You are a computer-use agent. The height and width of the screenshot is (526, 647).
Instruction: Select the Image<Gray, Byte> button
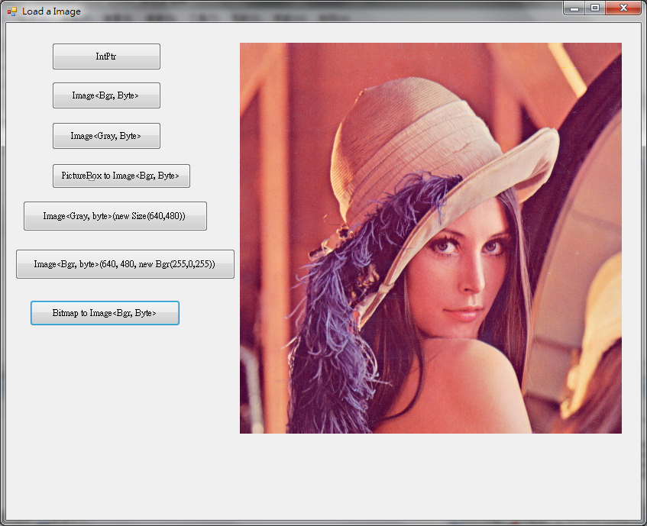[106, 136]
